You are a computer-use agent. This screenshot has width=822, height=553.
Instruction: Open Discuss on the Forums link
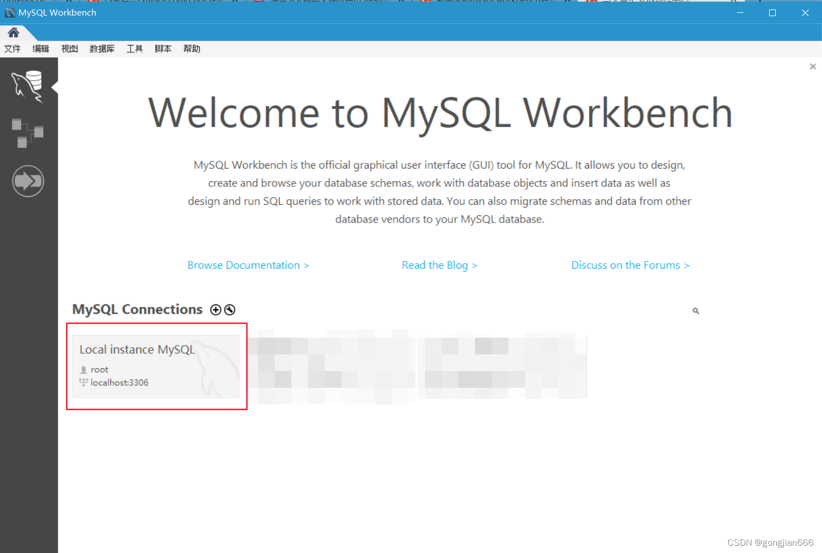pos(630,265)
